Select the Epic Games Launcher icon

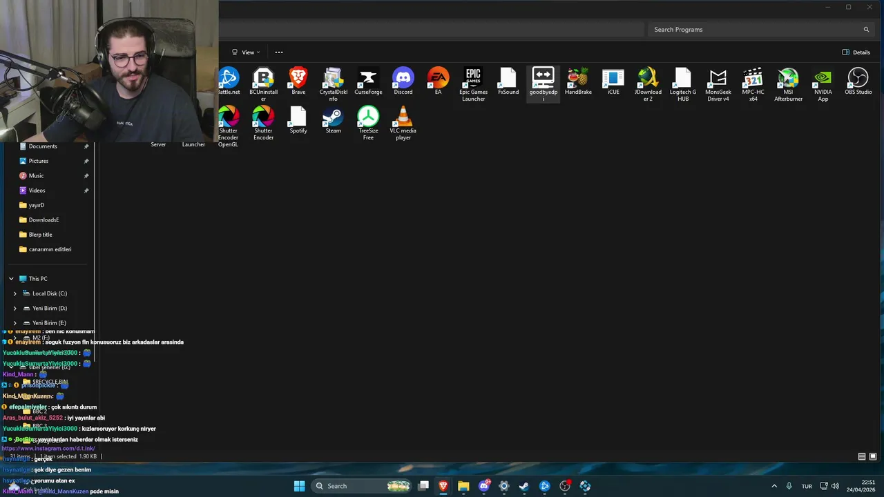(473, 84)
